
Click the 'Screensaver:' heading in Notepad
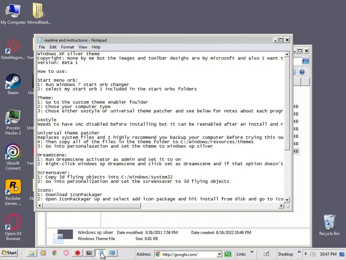[54, 172]
